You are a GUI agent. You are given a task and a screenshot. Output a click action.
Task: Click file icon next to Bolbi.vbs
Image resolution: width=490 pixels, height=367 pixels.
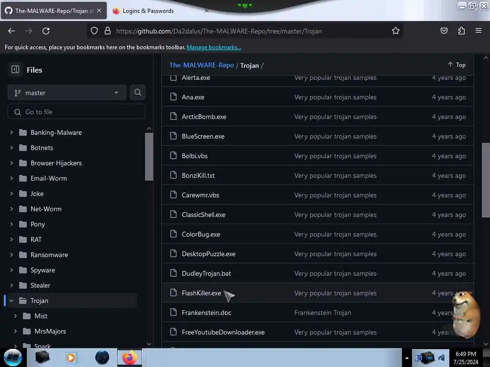(x=173, y=155)
